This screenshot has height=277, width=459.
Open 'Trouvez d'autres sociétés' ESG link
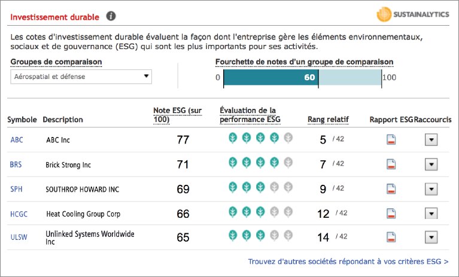(348, 261)
